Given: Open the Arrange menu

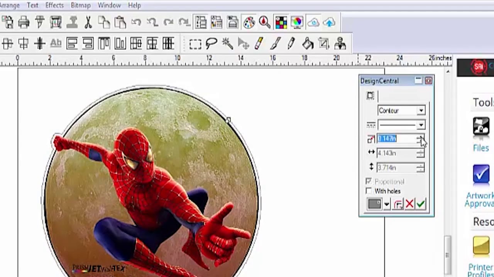Looking at the screenshot, I should [10, 5].
